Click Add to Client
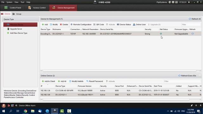Screen dimensions: 203x114 point(49,81)
